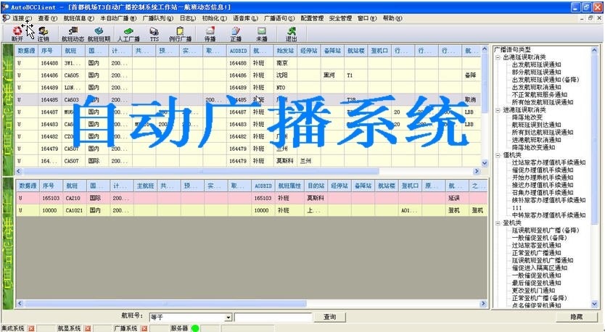
Task: Click the 隐藏 hide button
Action: (576, 318)
